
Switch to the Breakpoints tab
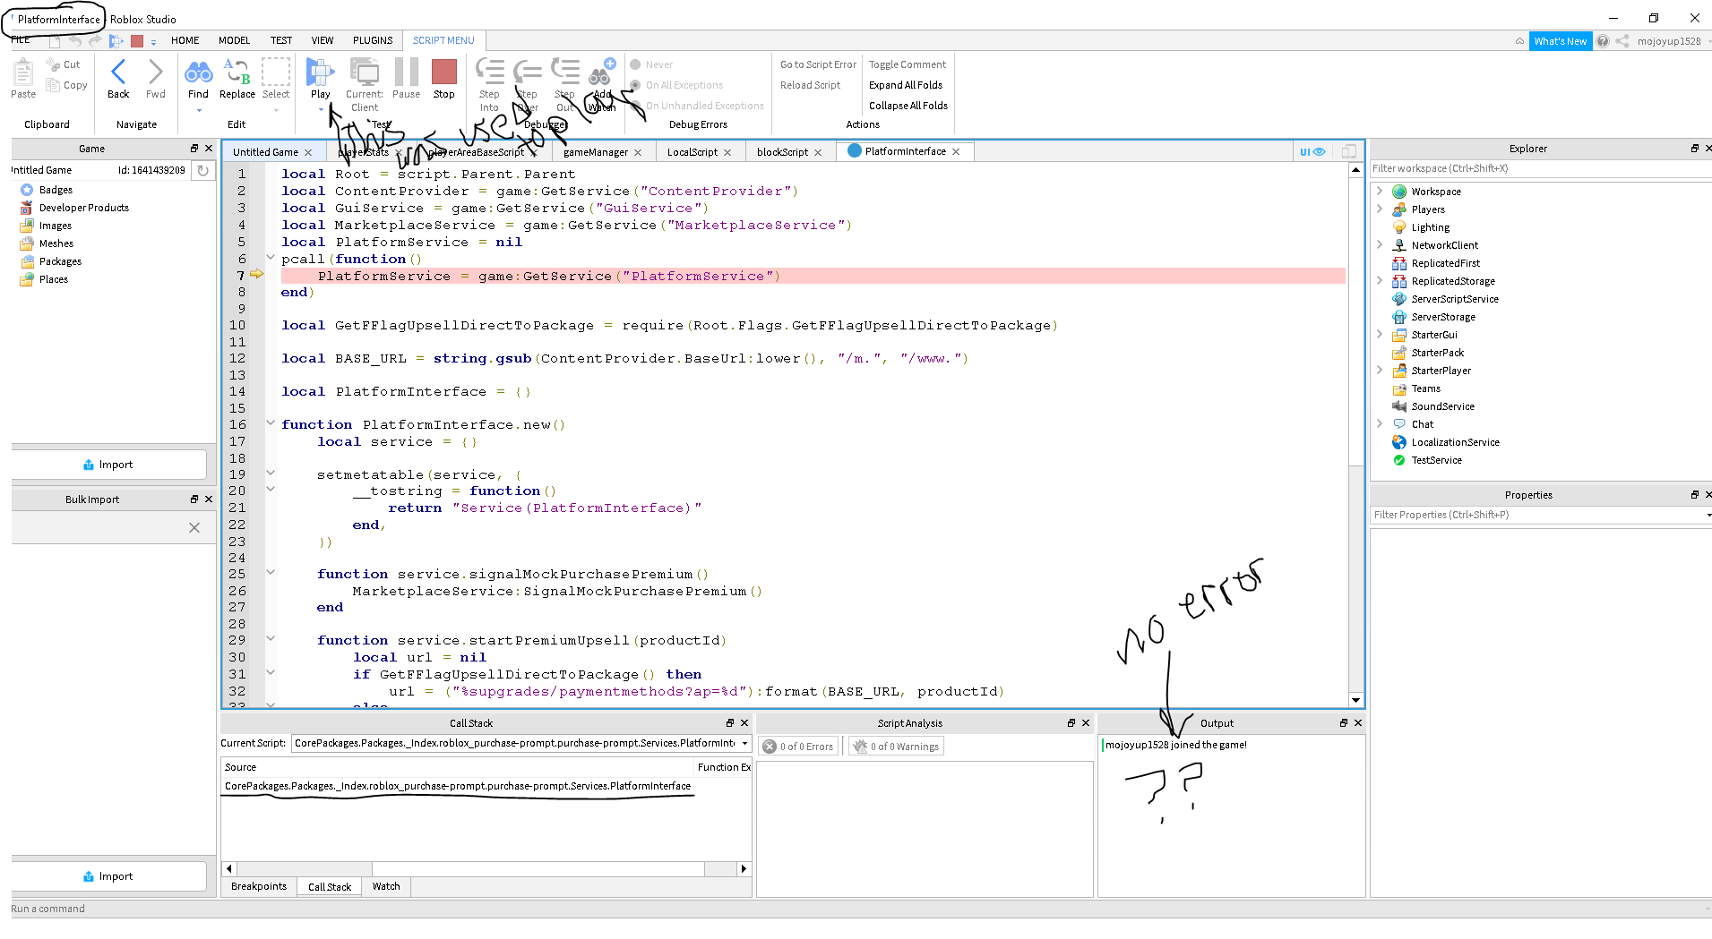[x=259, y=886]
